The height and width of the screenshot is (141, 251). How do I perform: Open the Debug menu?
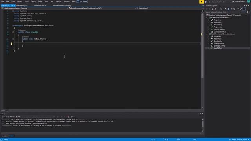[33, 2]
